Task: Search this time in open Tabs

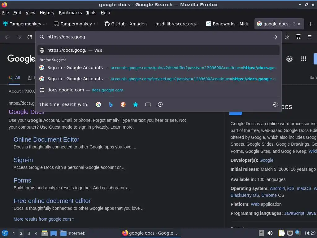Action: click(148, 104)
